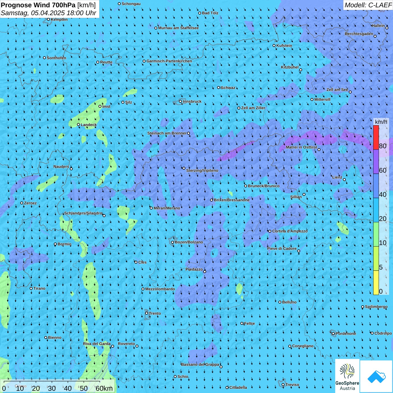Image resolution: width=393 pixels, height=393 pixels.
Task: Click the Brixen/Bressanone label
Action: [232, 200]
